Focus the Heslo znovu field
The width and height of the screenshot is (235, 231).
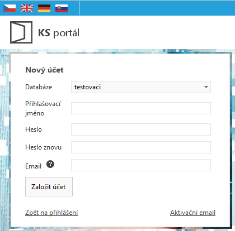141,147
